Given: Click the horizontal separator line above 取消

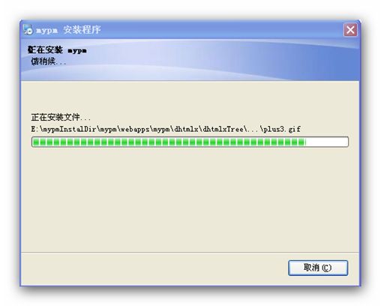Looking at the screenshot, I should [x=190, y=253].
